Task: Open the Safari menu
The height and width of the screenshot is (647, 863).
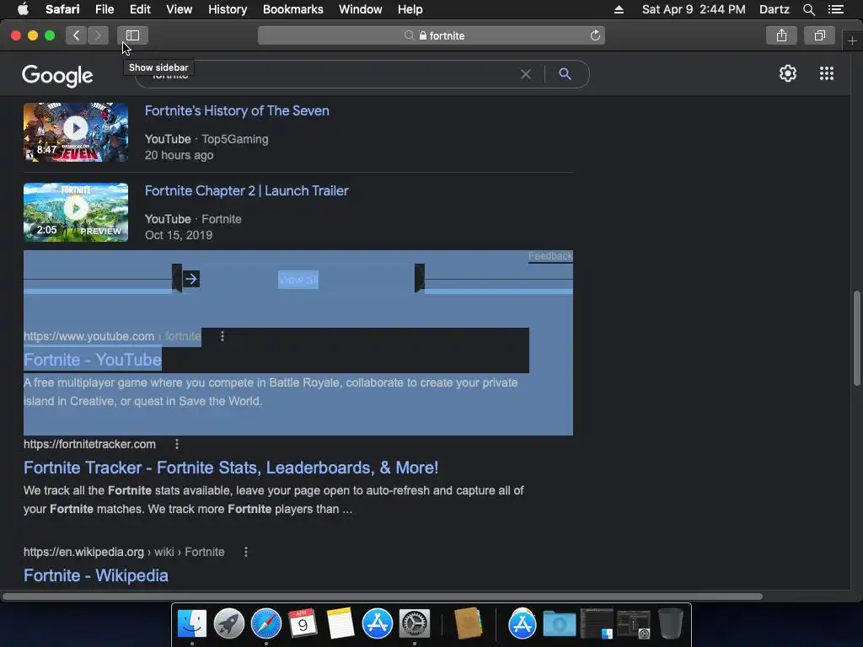Action: click(x=62, y=9)
